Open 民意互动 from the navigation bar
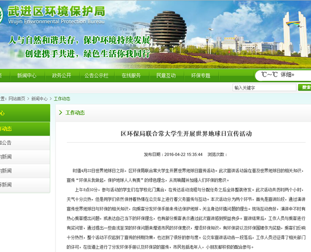 (166, 75)
